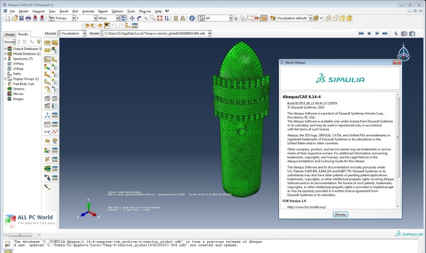Open the Visualization defaults dropdown
426x253 pixels.
[310, 18]
